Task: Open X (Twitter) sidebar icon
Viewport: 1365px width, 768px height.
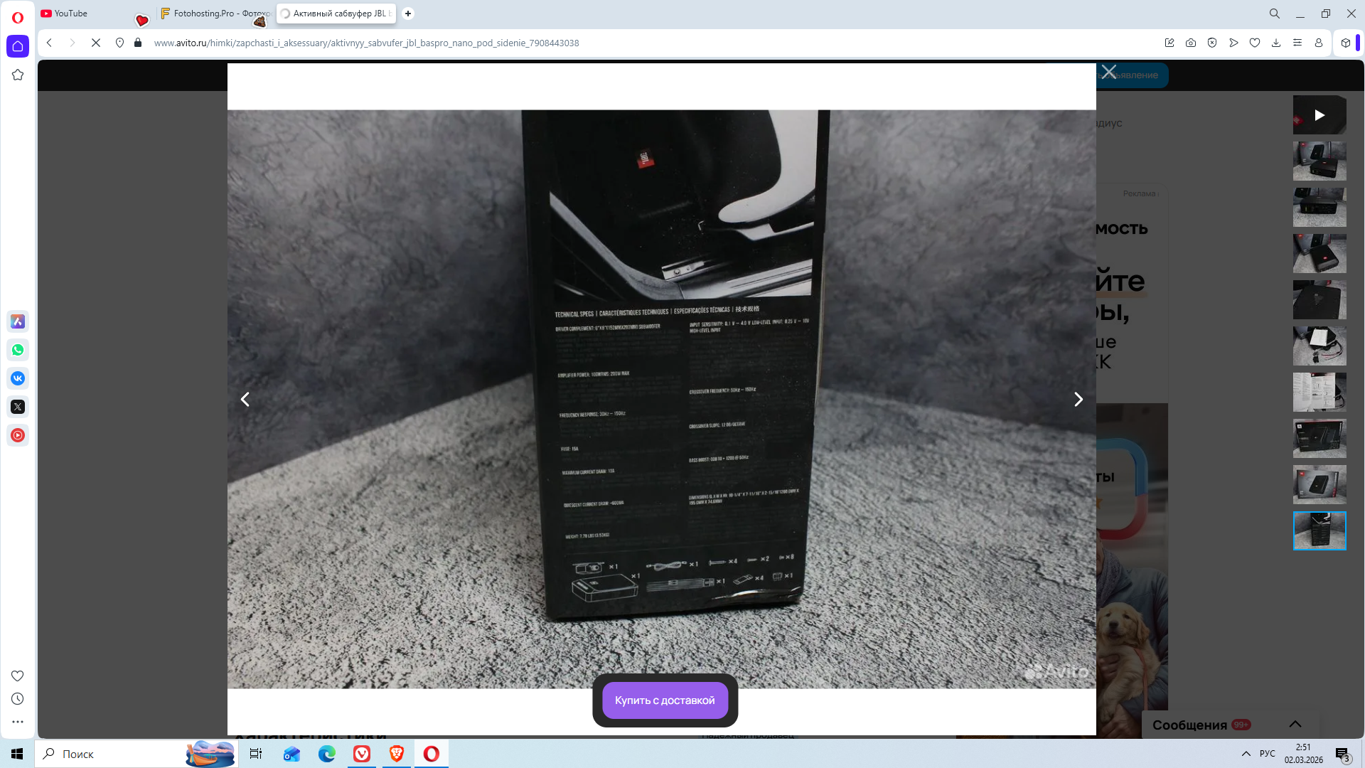Action: tap(18, 407)
